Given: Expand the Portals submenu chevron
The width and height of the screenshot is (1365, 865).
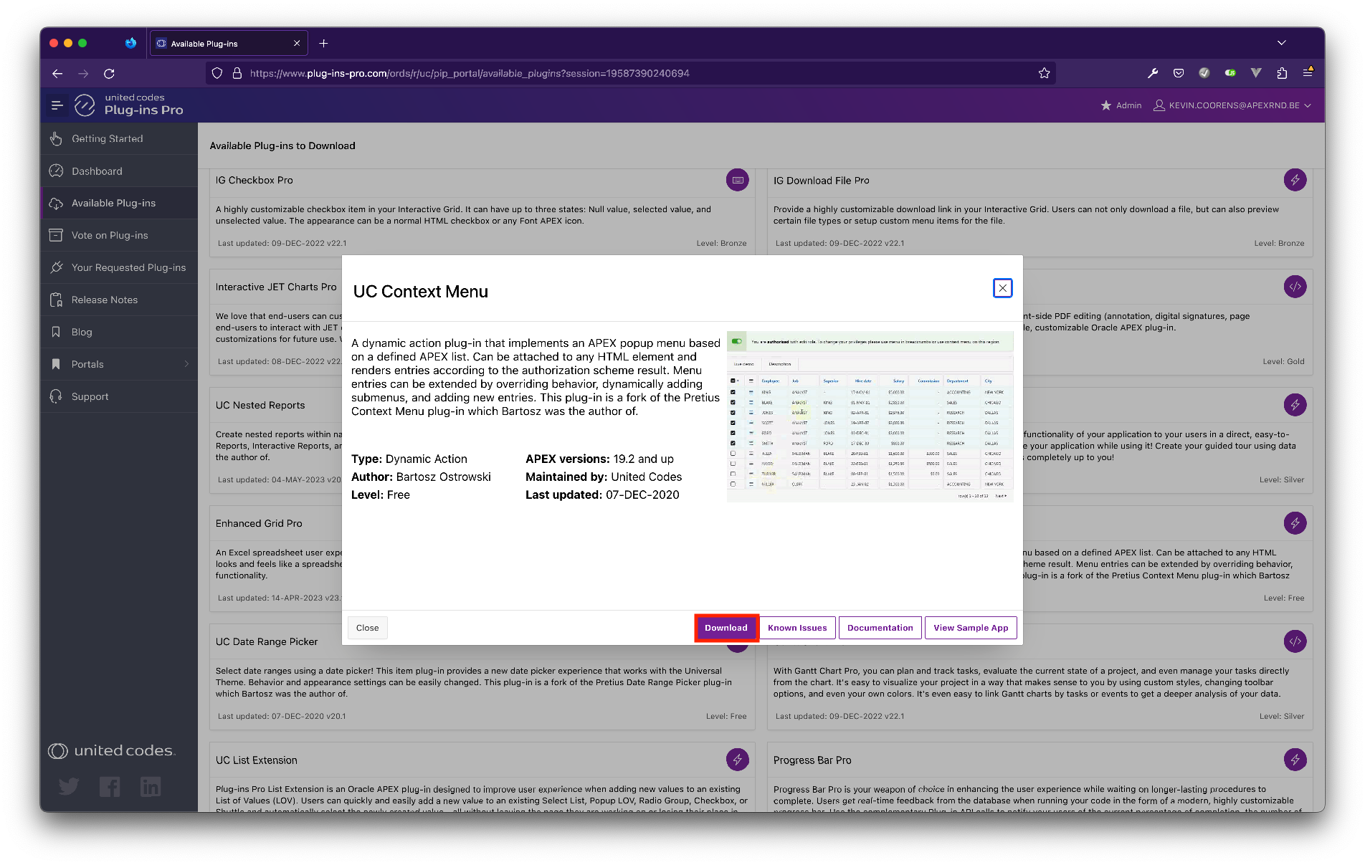Looking at the screenshot, I should [186, 364].
